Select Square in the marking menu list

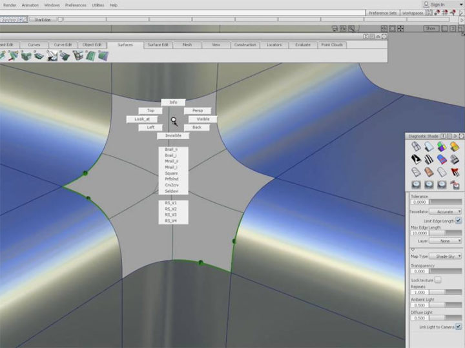pyautogui.click(x=171, y=173)
